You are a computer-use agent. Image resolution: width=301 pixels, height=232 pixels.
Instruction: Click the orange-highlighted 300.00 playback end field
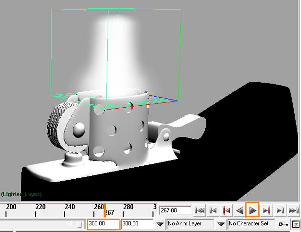[x=104, y=224]
